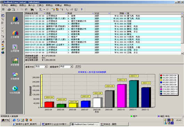Open the 文档管理 sidebar module
Image resolution: width=184 pixels, height=127 pixels.
point(15,76)
